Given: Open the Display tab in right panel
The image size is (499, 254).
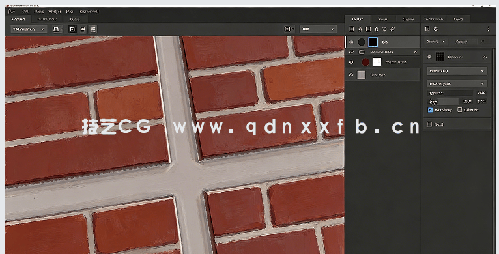Looking at the screenshot, I should [x=408, y=19].
